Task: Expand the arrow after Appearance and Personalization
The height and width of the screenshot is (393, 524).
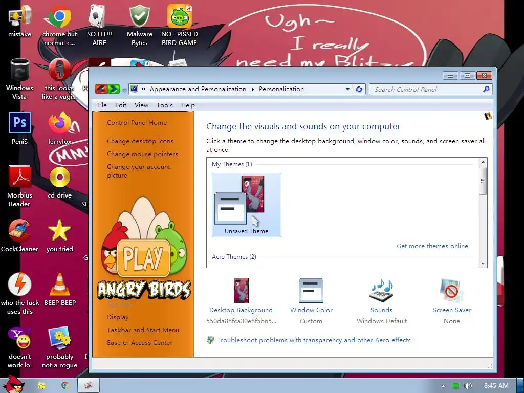Action: pos(252,89)
